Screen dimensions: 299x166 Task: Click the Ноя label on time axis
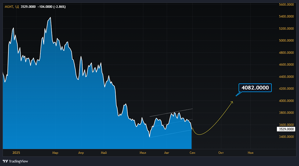[x=251, y=153]
